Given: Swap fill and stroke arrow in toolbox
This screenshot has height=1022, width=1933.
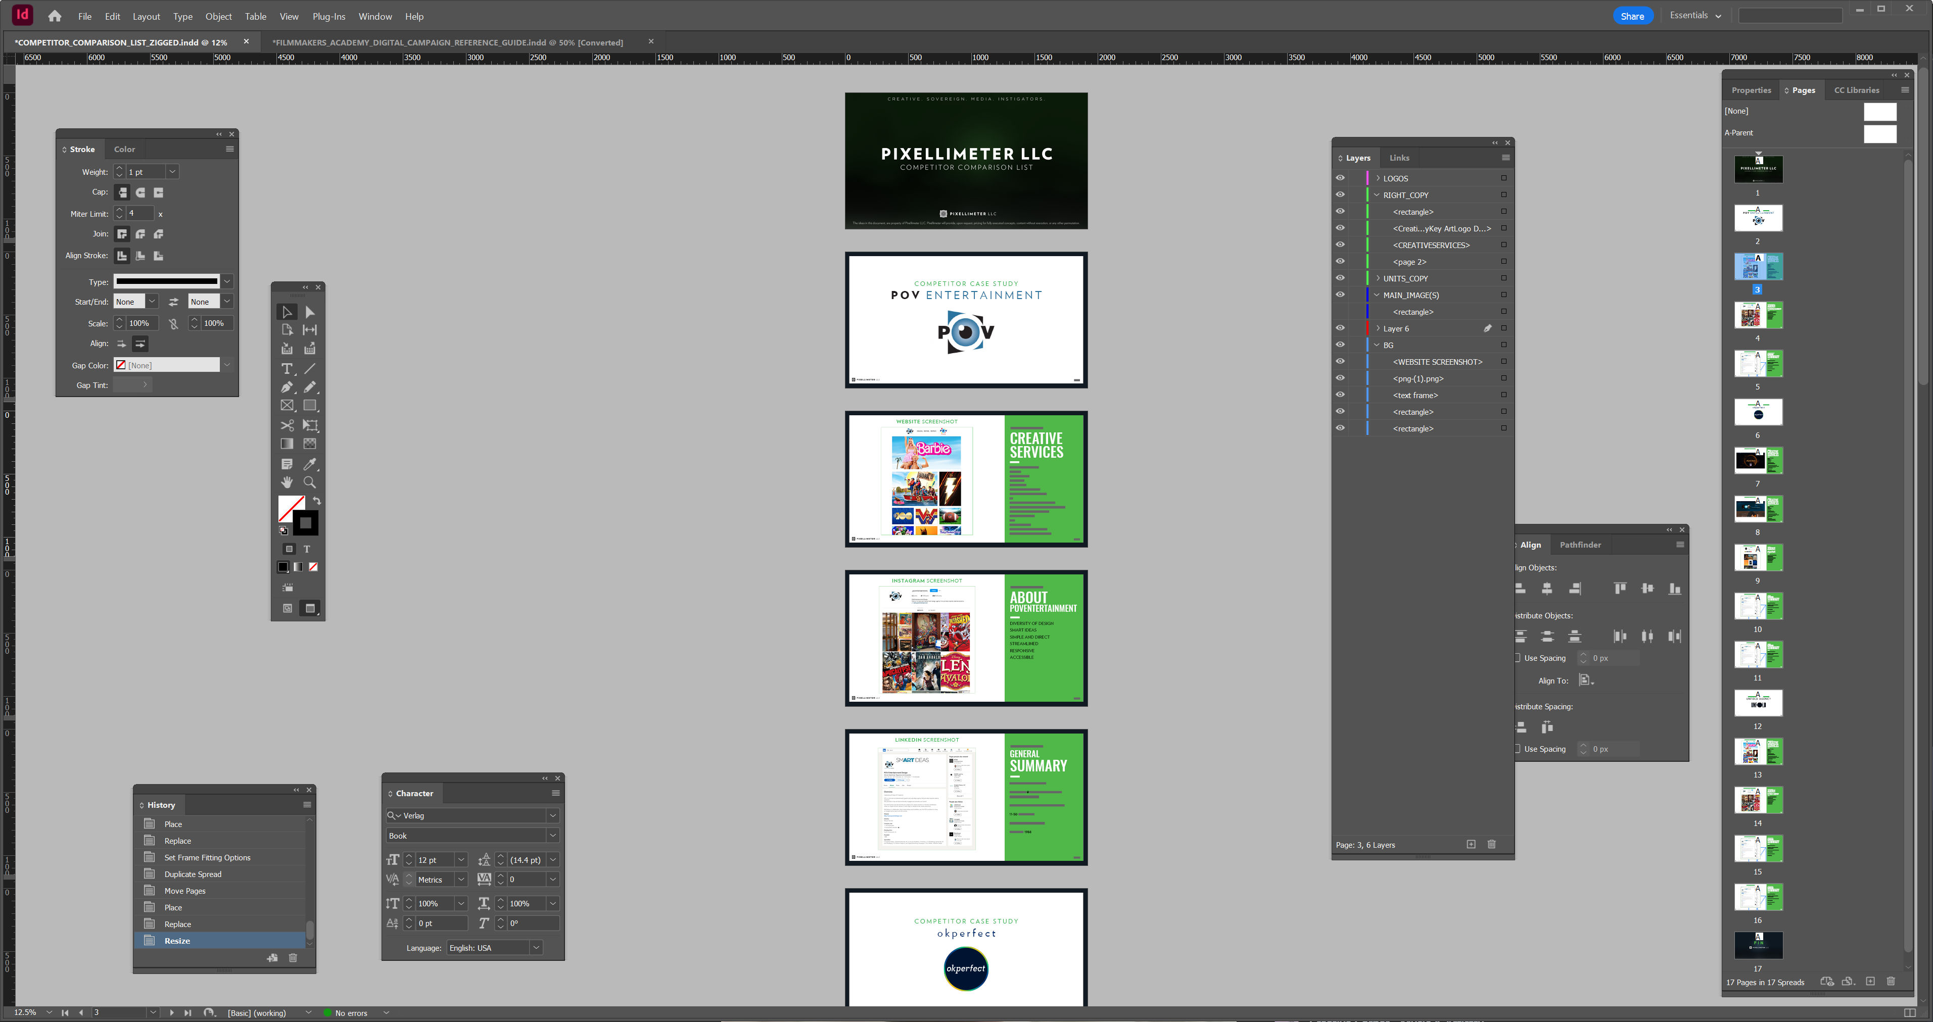Looking at the screenshot, I should 317,501.
